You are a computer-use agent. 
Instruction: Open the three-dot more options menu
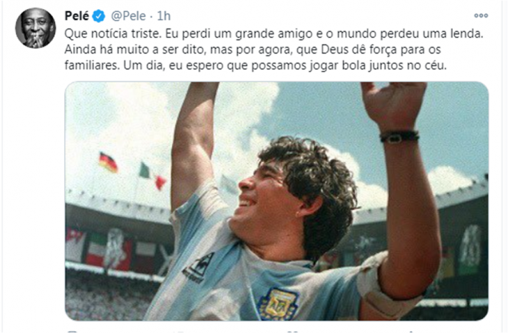coord(481,15)
